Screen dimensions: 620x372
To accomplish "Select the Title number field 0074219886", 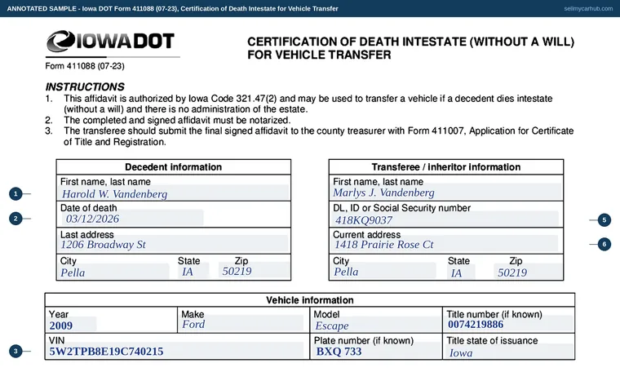I will [510, 324].
